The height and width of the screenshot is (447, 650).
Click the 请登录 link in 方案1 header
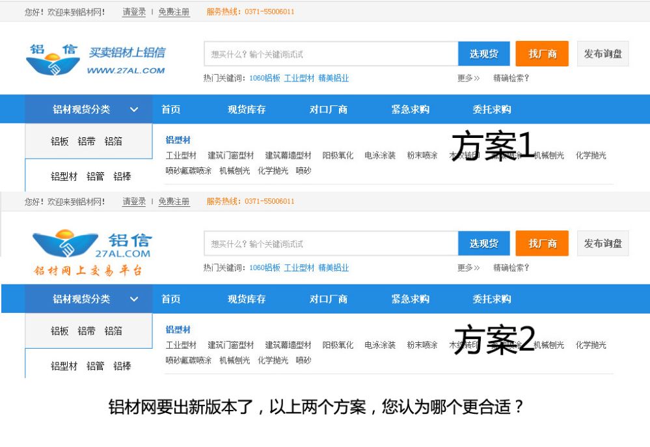[x=134, y=12]
